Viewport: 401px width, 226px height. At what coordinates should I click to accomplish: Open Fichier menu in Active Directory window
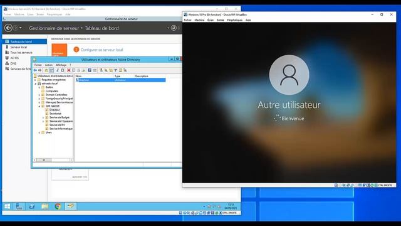38,65
